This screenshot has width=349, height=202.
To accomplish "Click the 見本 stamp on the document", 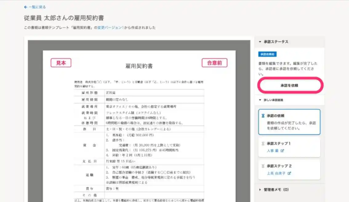I will [61, 63].
